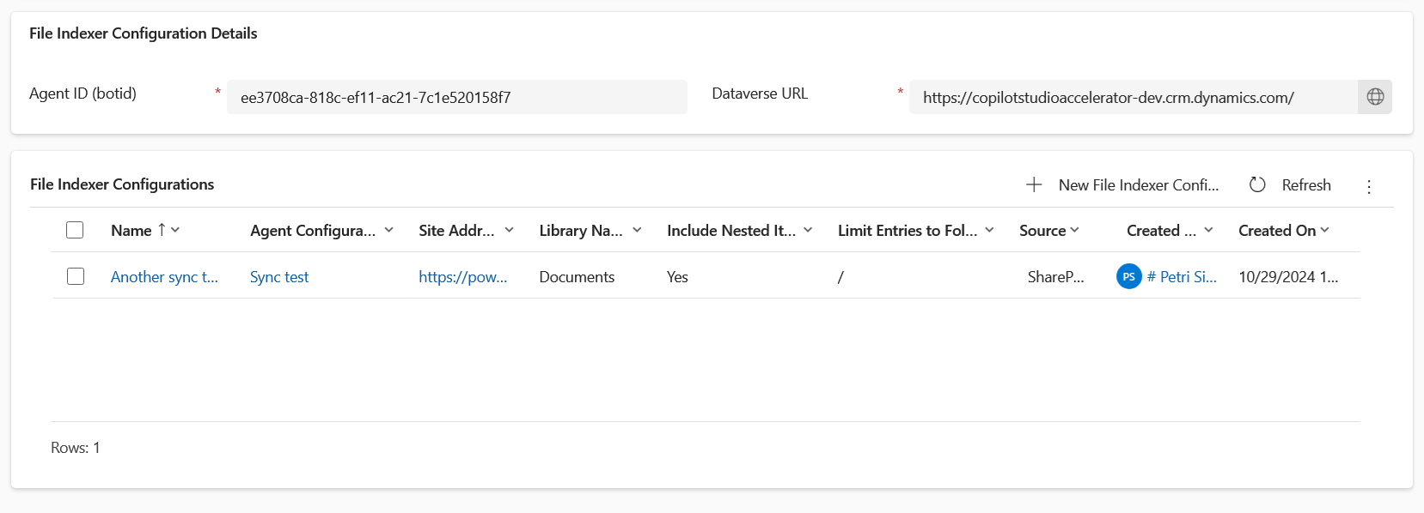Click the Rows: 1 count text

(76, 448)
